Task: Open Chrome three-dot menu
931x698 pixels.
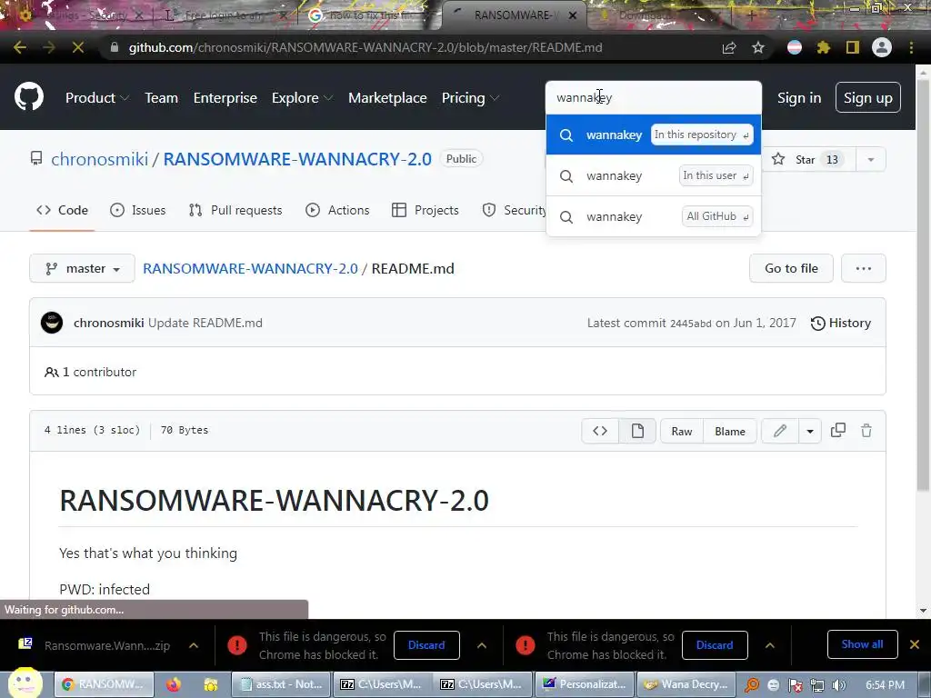Action: click(911, 47)
